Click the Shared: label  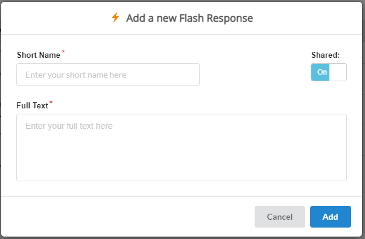(325, 55)
